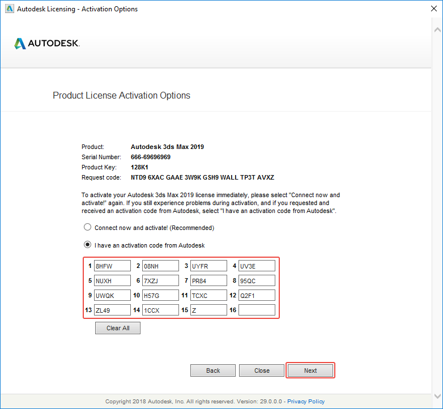This screenshot has height=409, width=443.
Task: Click activation code field 4 containing UV3E
Action: [x=257, y=266]
